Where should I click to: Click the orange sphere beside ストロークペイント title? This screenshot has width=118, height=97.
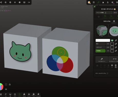[115, 9]
